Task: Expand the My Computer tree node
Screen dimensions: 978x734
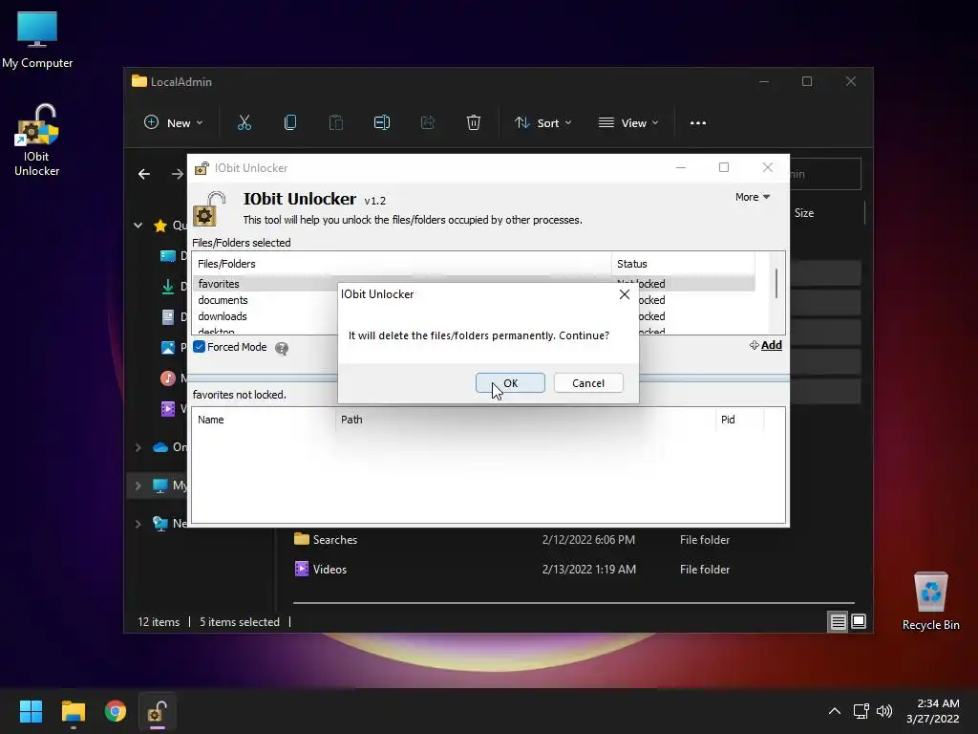Action: 138,486
